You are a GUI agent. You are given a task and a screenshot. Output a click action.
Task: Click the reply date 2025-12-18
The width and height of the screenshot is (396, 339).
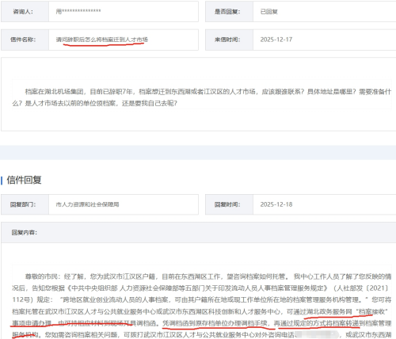(x=276, y=204)
